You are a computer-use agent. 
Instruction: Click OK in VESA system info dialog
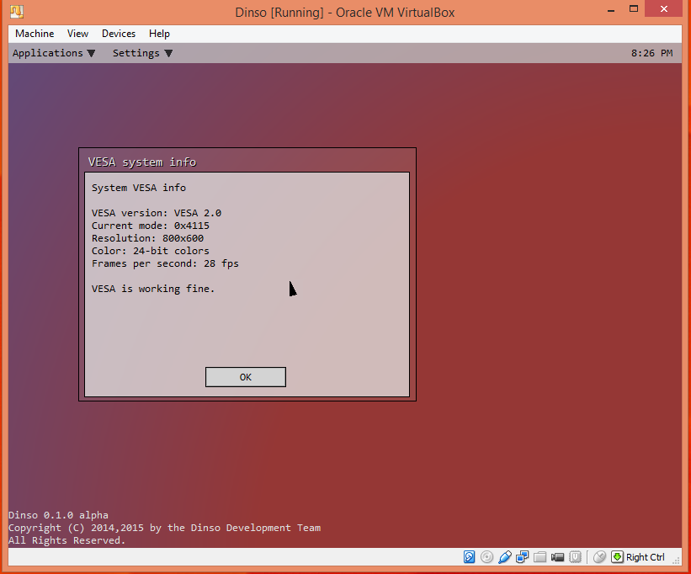246,377
